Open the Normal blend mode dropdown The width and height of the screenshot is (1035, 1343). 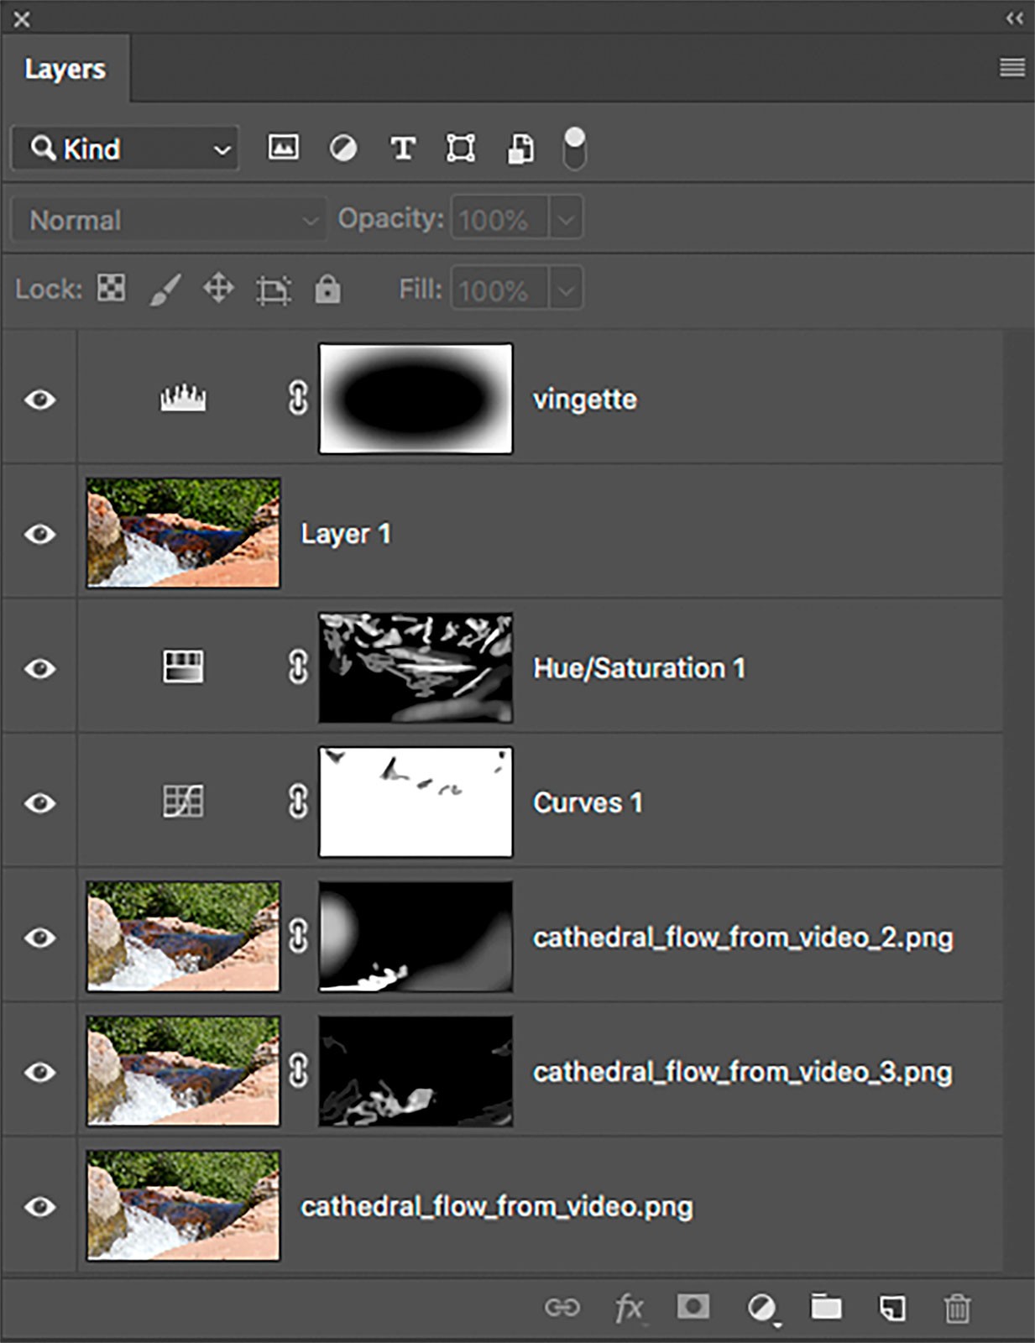click(168, 220)
